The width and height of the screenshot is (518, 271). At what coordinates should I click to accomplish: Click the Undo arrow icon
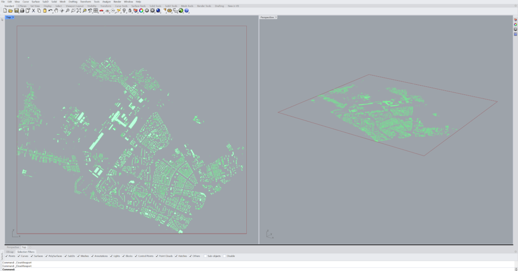(51, 11)
